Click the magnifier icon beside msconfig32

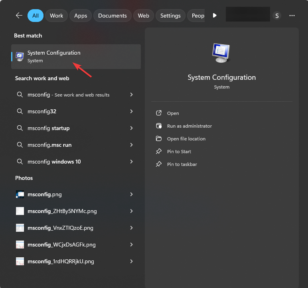[20, 111]
